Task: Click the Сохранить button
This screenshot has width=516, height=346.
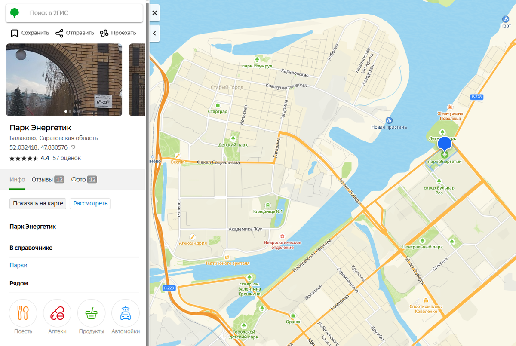Action: click(x=30, y=33)
